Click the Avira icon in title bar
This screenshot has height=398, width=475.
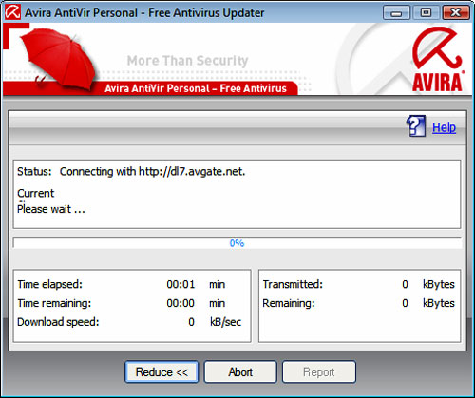12,12
